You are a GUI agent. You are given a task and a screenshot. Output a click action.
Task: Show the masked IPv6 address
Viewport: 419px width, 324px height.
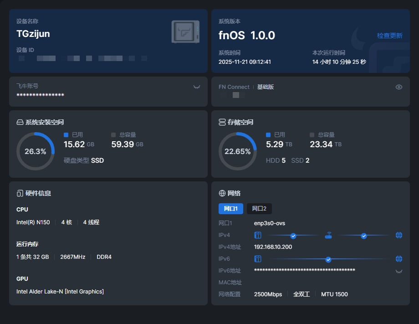pos(399,271)
